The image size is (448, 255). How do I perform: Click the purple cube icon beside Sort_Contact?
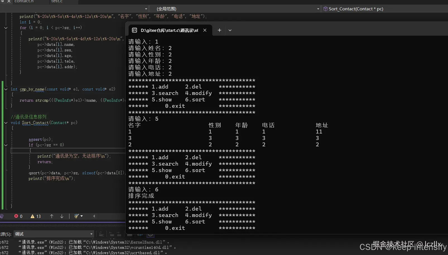coord(325,9)
